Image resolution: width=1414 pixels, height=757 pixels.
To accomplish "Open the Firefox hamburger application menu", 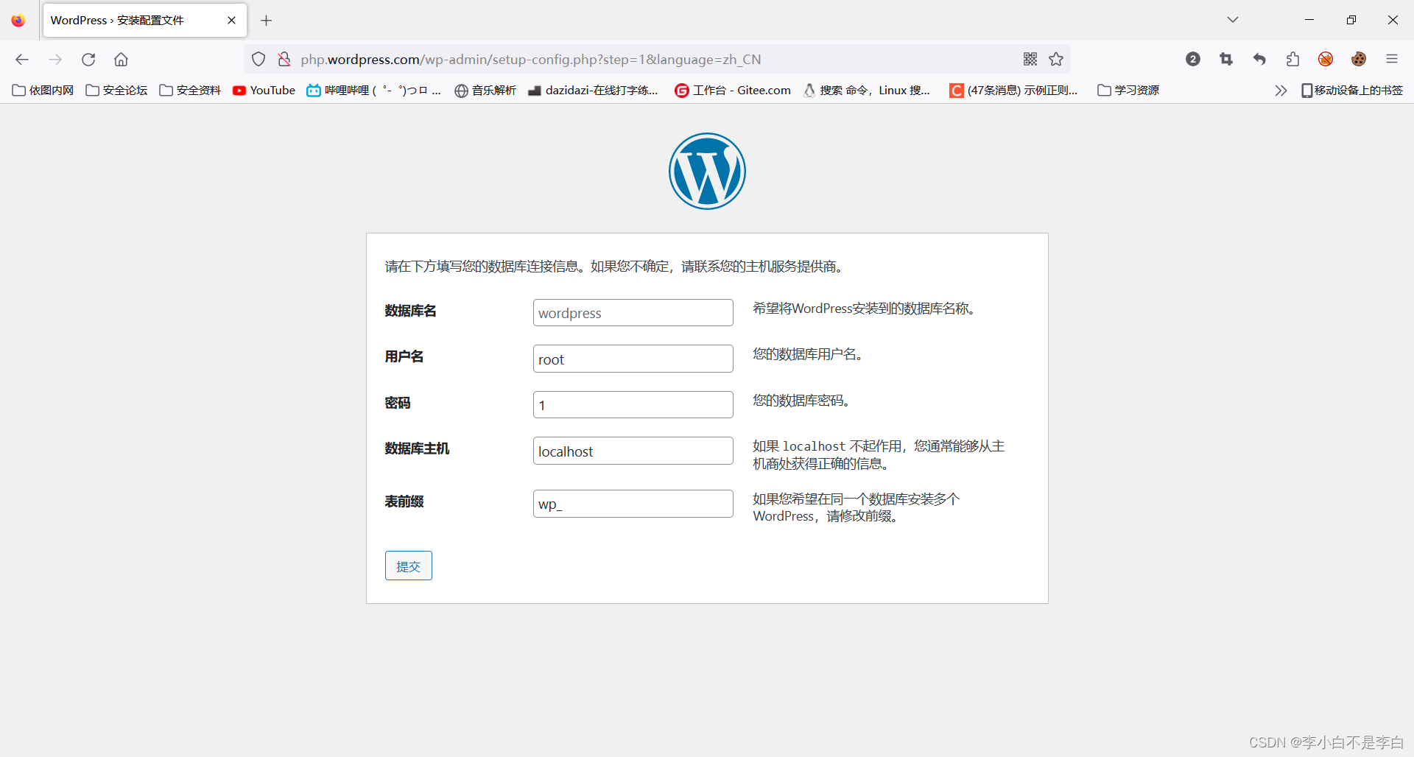I will click(x=1393, y=59).
